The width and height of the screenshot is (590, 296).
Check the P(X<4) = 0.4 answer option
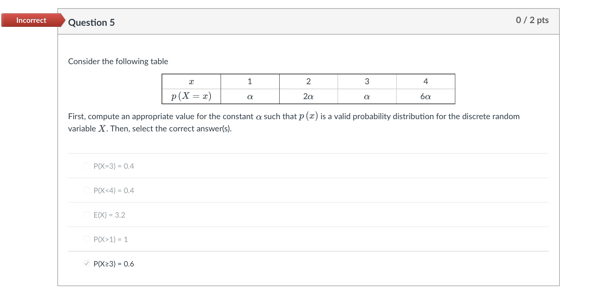point(86,190)
